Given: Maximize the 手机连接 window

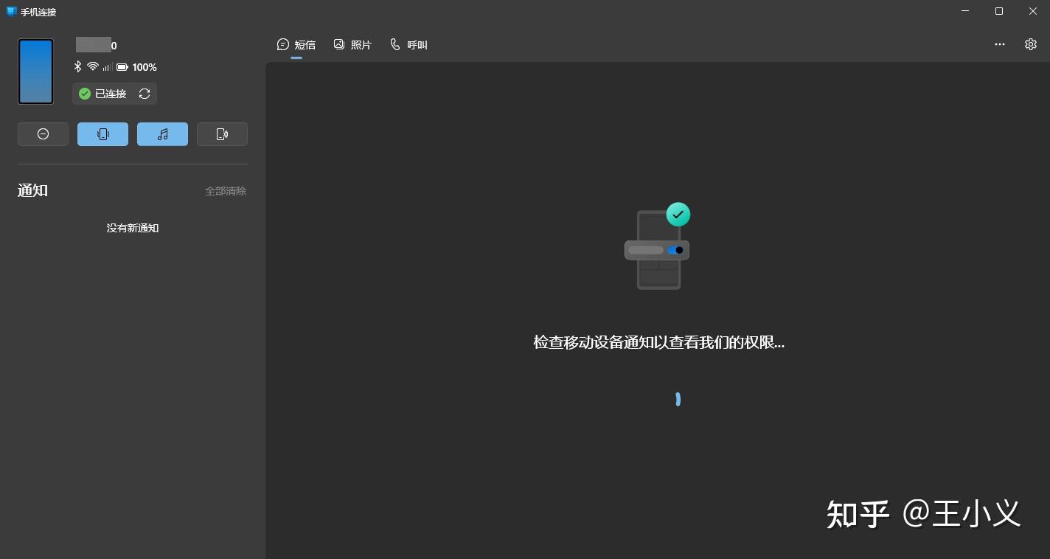Looking at the screenshot, I should coord(999,11).
